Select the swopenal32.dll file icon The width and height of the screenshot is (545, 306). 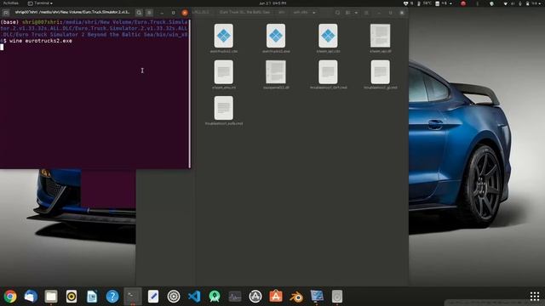point(276,72)
